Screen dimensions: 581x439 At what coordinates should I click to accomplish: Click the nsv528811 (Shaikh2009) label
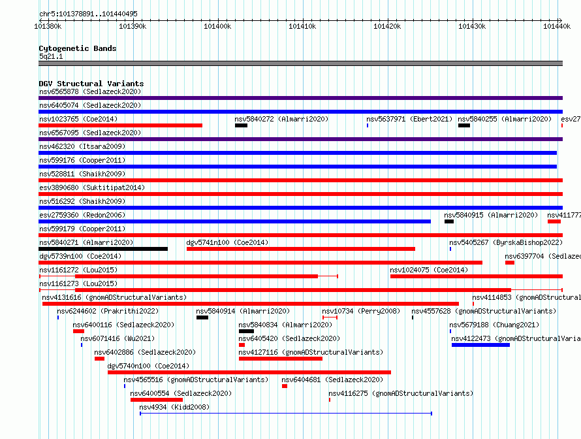tap(82, 174)
